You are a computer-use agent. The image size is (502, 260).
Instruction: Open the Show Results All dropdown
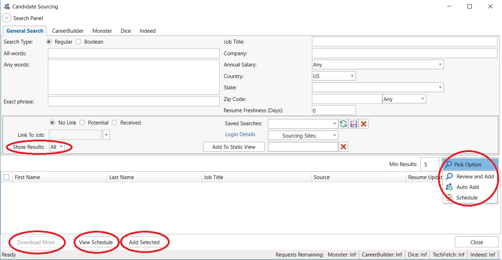(x=57, y=147)
